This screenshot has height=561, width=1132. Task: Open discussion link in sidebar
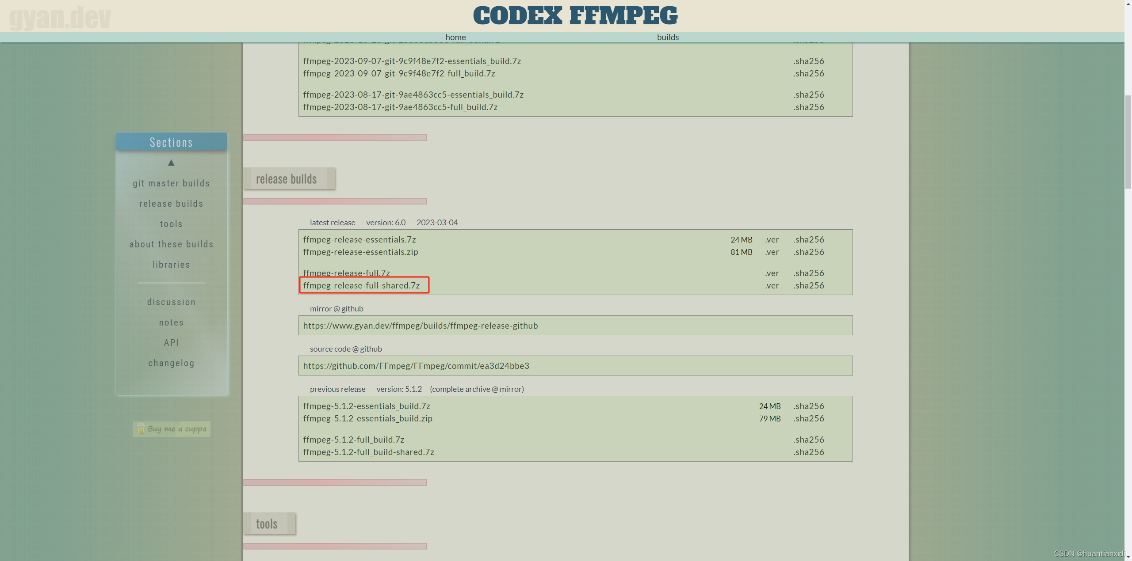(171, 302)
